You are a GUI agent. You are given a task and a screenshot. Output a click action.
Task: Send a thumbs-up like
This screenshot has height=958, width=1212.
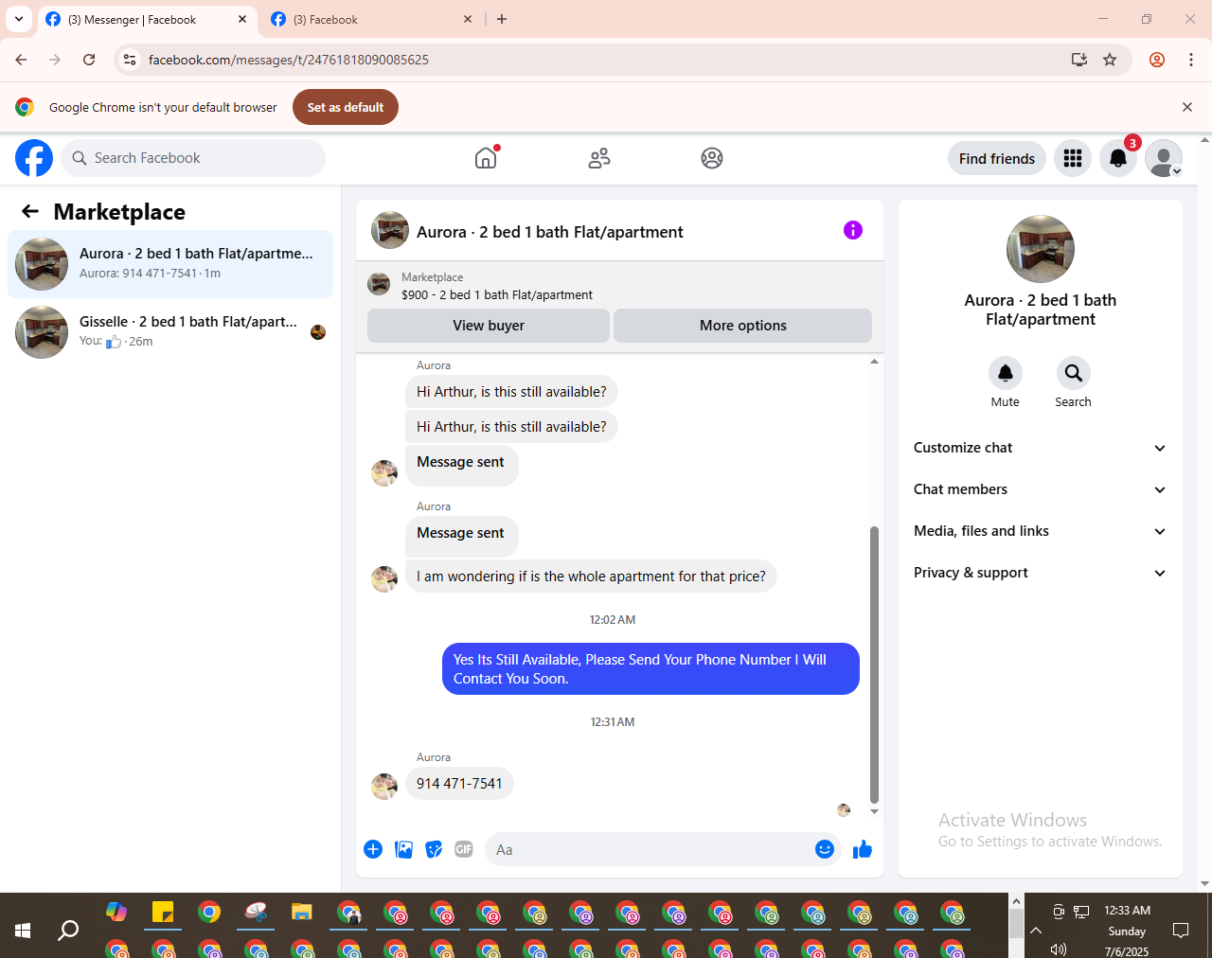point(863,849)
